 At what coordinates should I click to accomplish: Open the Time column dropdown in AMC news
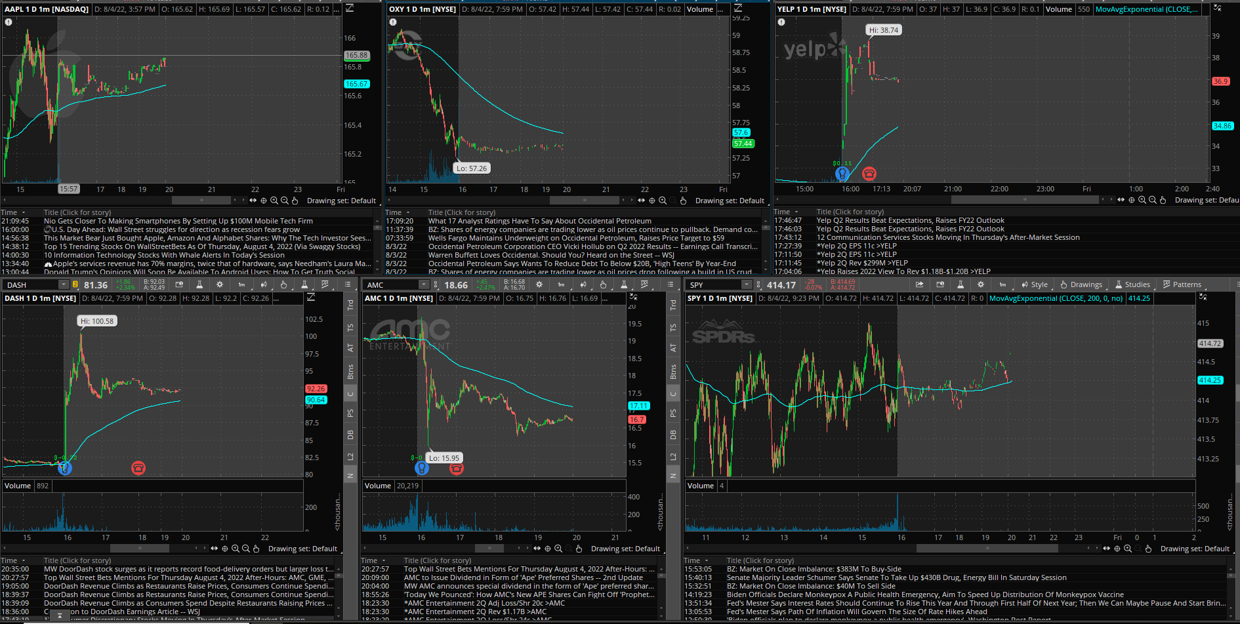pyautogui.click(x=383, y=560)
